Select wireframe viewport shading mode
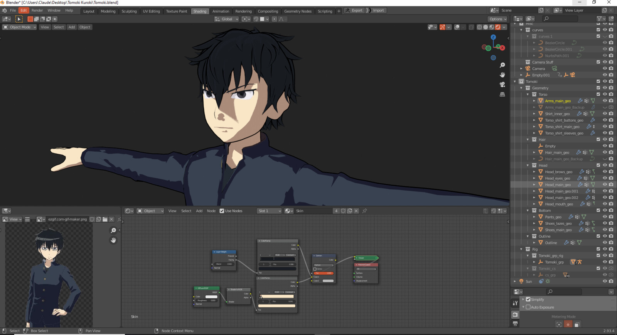This screenshot has height=335, width=617. pyautogui.click(x=479, y=27)
